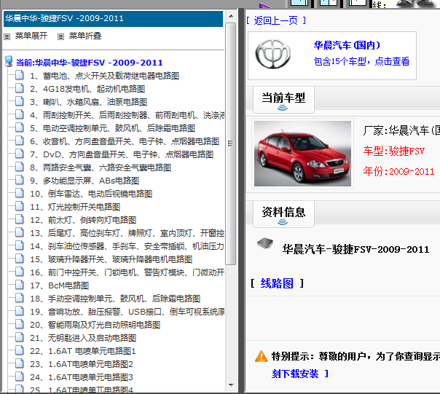440x394 pixels.
Task: Open 21、无钥匙进入及启动电路图
Action: point(83,338)
